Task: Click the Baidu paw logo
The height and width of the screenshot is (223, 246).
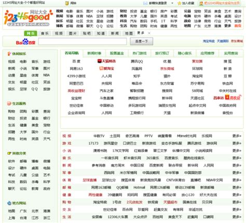Action: tap(25, 41)
